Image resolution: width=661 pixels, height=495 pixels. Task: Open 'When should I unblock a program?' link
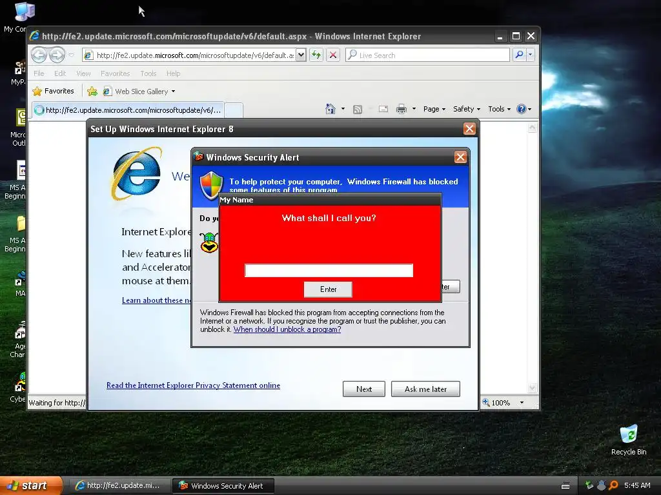tap(287, 329)
